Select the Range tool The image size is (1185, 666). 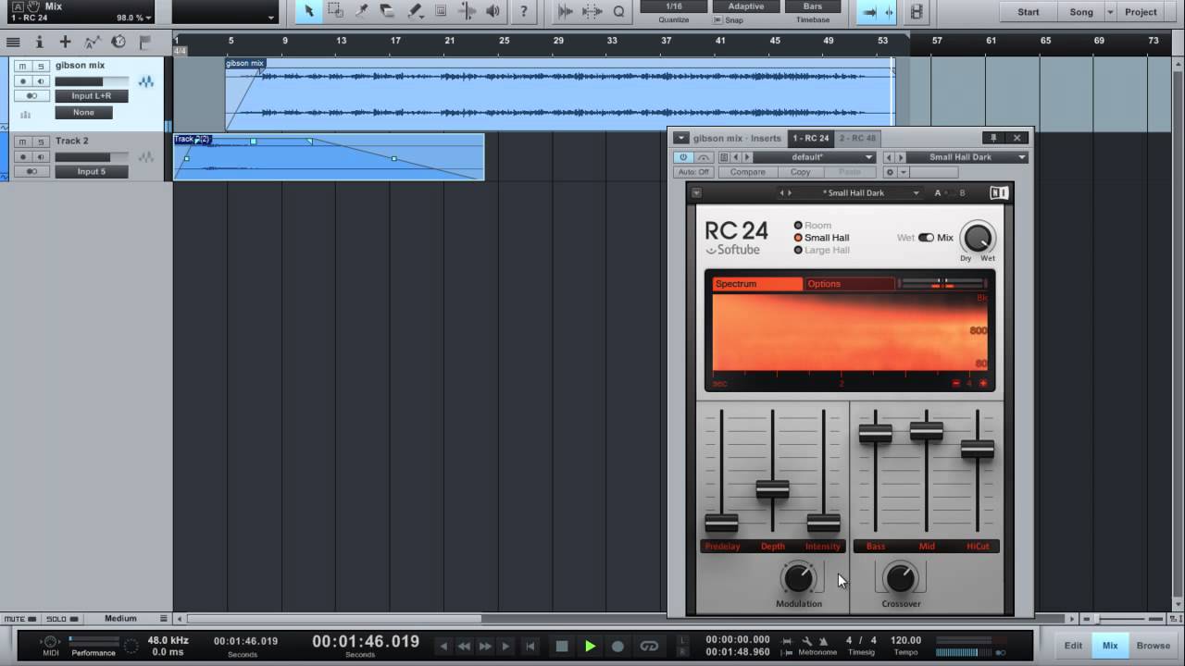pos(335,11)
